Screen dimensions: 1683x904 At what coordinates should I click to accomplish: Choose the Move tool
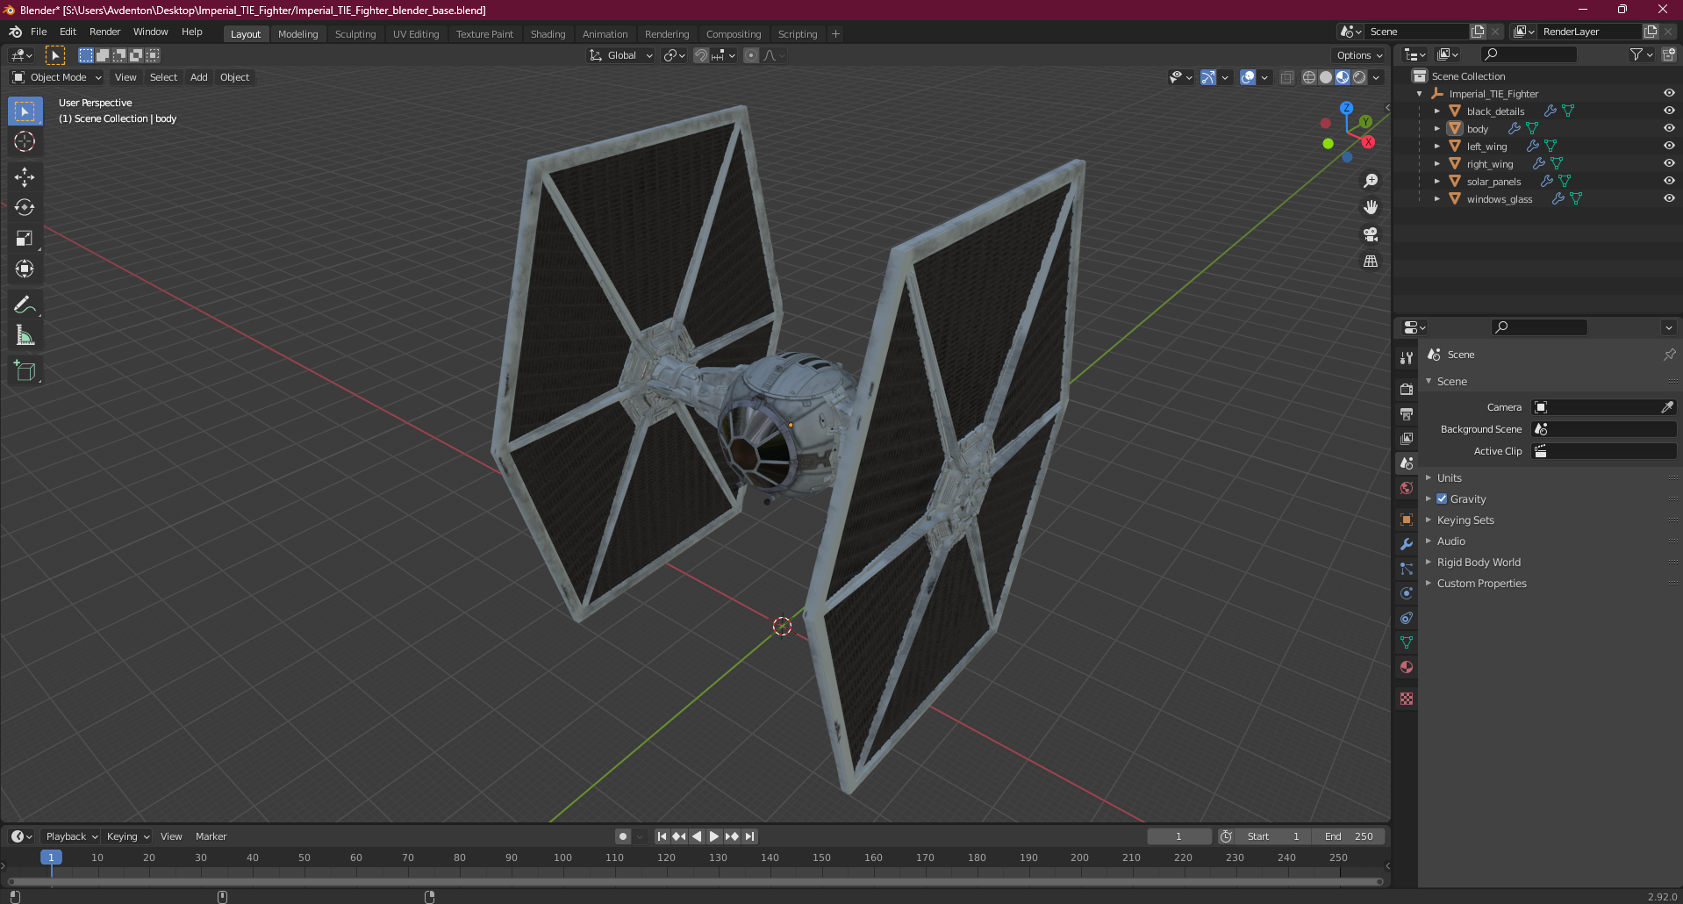click(x=25, y=177)
